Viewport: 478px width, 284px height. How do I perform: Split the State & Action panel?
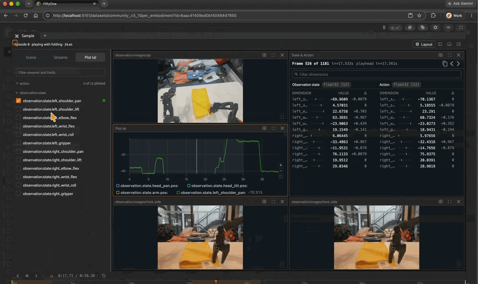pyautogui.click(x=441, y=55)
